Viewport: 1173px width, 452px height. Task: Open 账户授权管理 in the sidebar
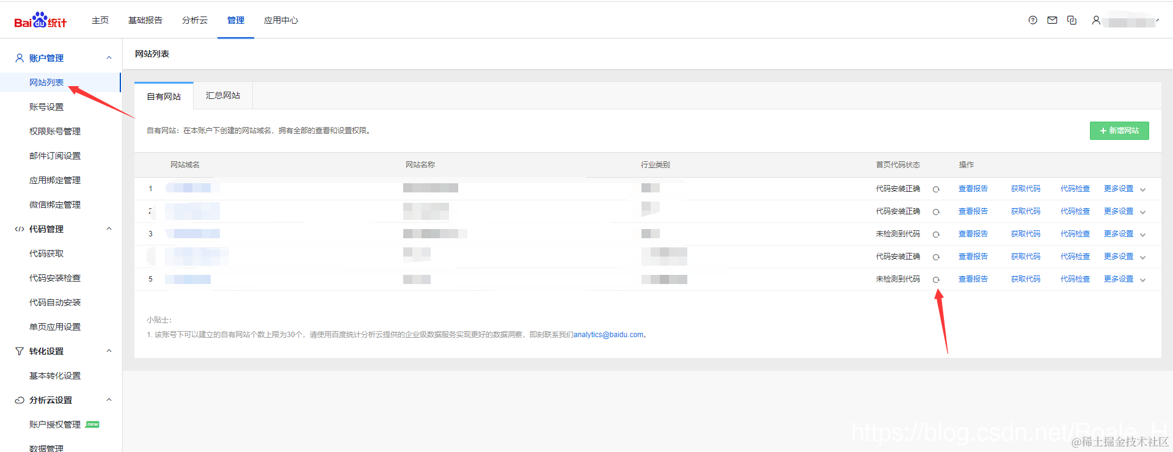point(55,425)
